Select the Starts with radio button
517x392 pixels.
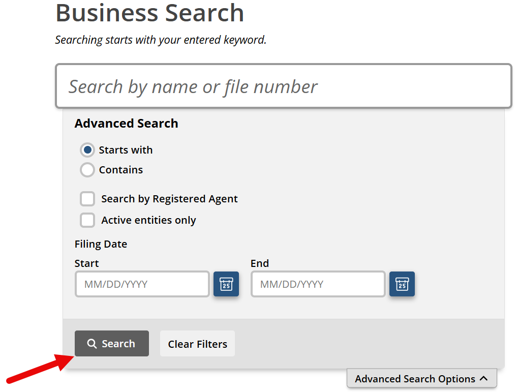tap(87, 150)
